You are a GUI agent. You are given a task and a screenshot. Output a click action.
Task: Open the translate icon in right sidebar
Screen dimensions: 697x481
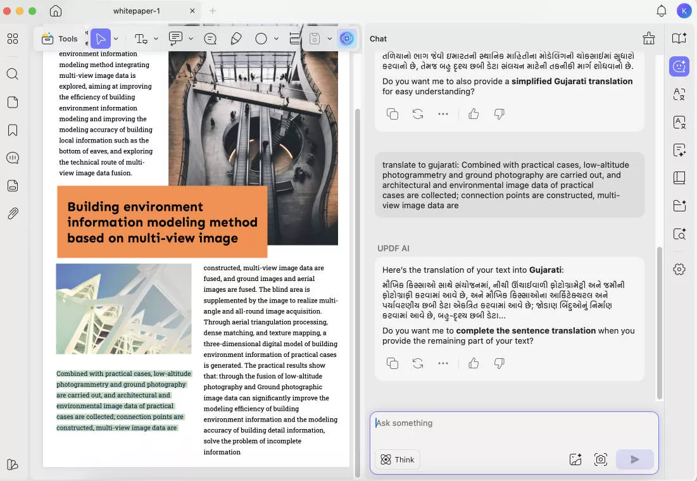679,94
